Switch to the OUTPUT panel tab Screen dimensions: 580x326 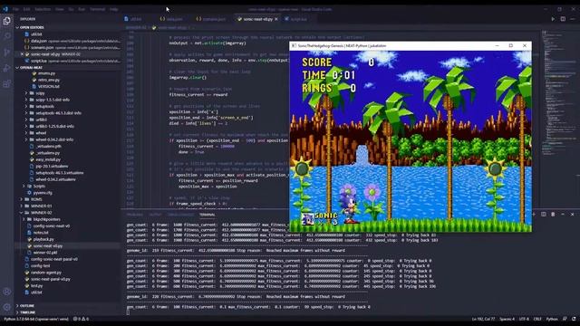(x=155, y=215)
